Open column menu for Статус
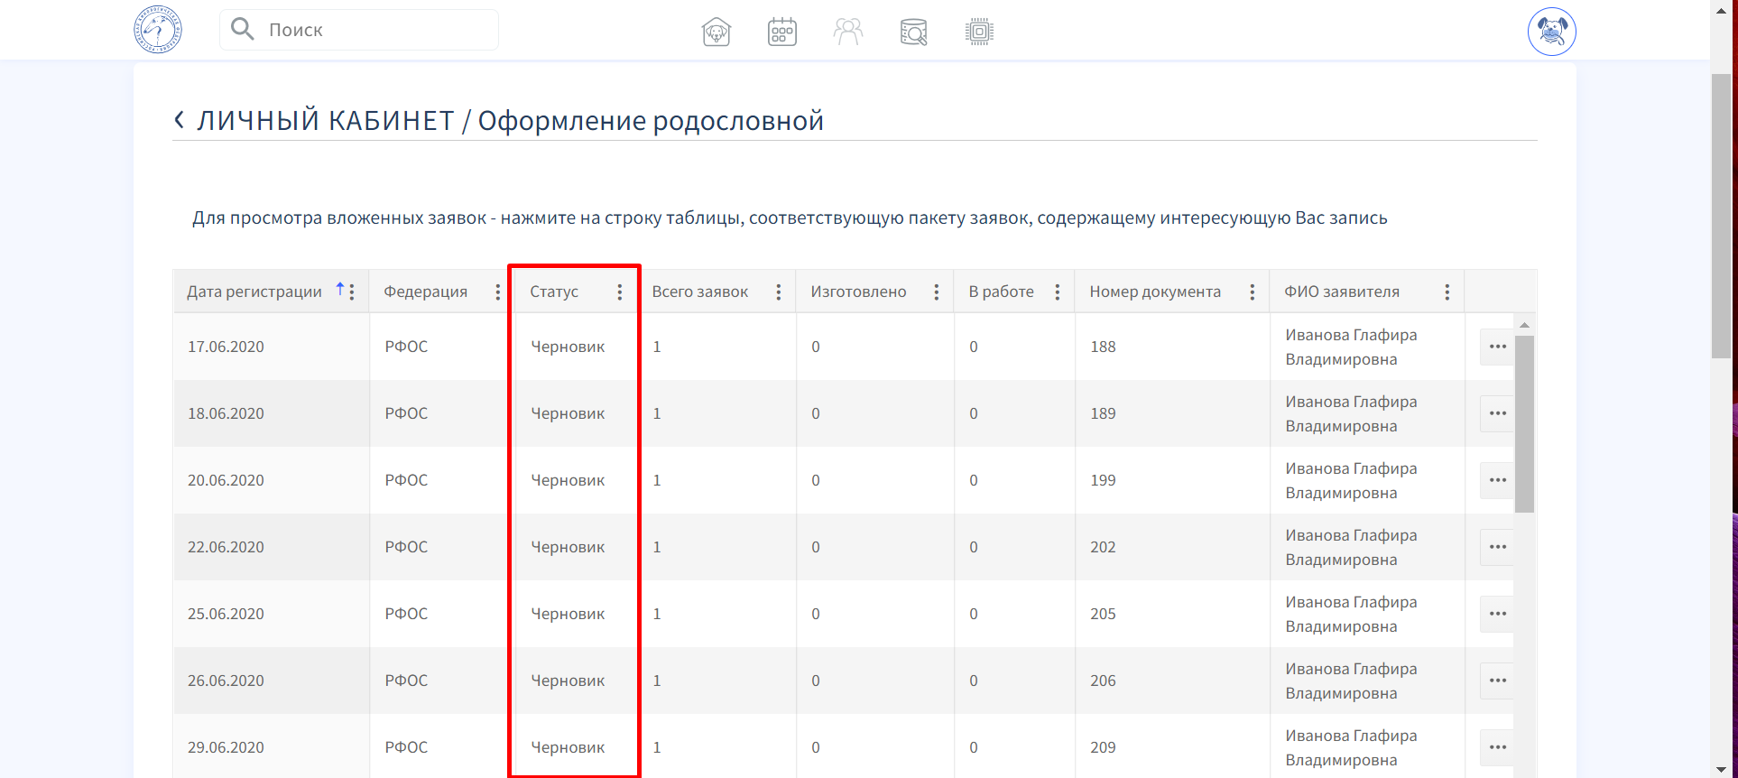 click(619, 292)
